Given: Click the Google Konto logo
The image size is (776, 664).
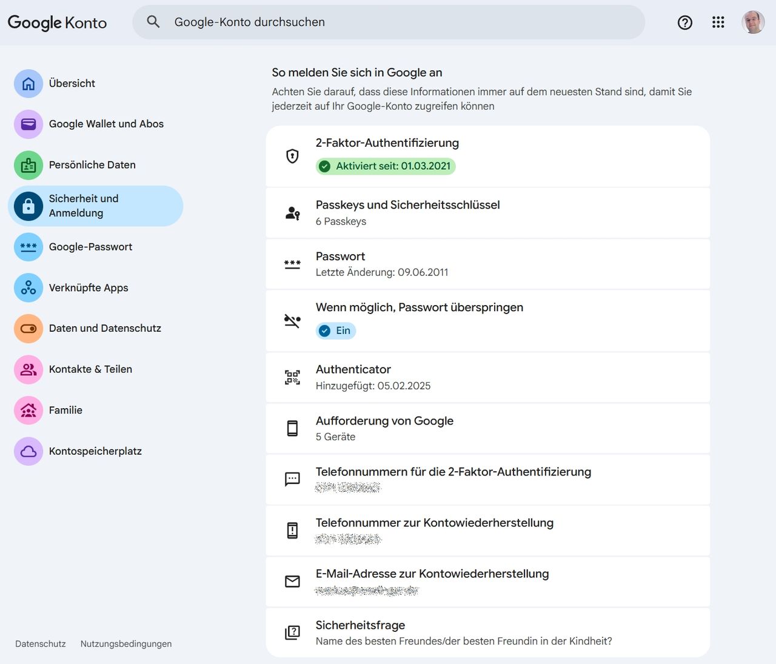Looking at the screenshot, I should click(57, 22).
